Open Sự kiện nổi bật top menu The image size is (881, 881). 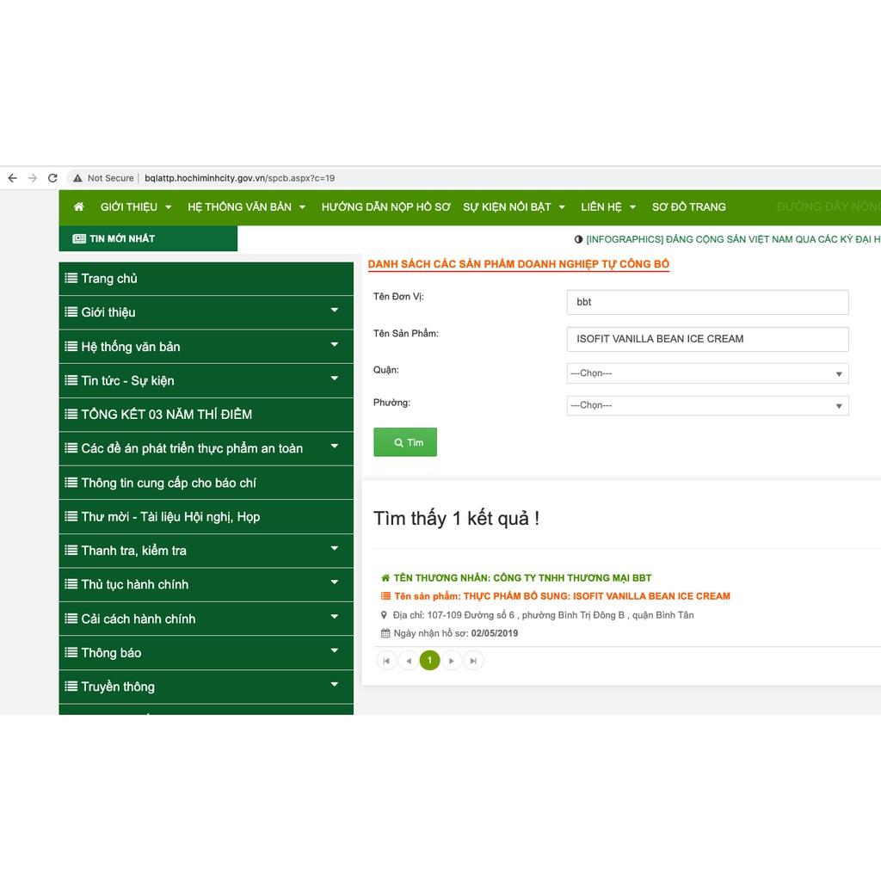(514, 207)
